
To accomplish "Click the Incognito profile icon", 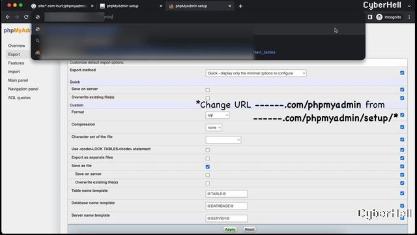I will (x=379, y=17).
